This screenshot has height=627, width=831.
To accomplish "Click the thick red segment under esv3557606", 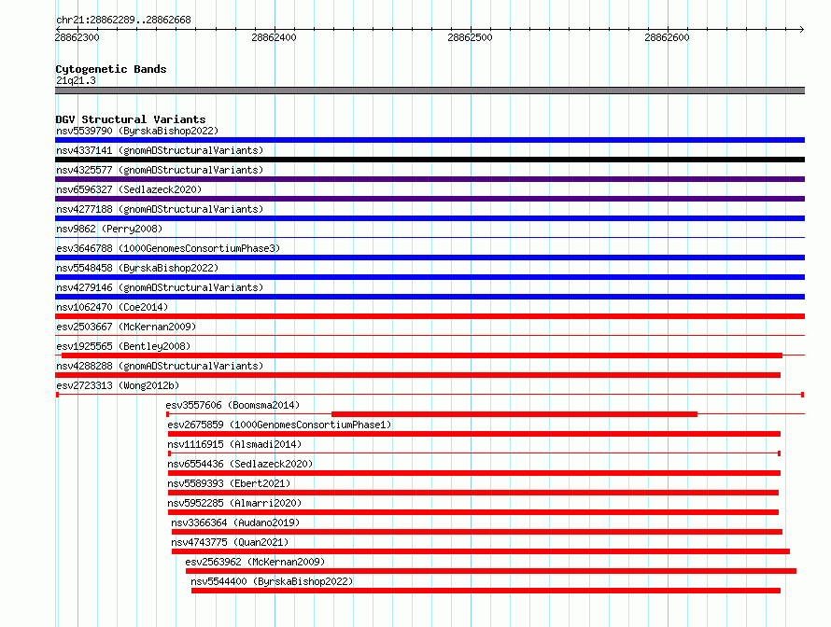I will pos(514,414).
